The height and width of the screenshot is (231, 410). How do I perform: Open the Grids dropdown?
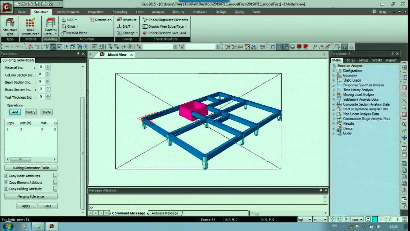click(x=70, y=26)
